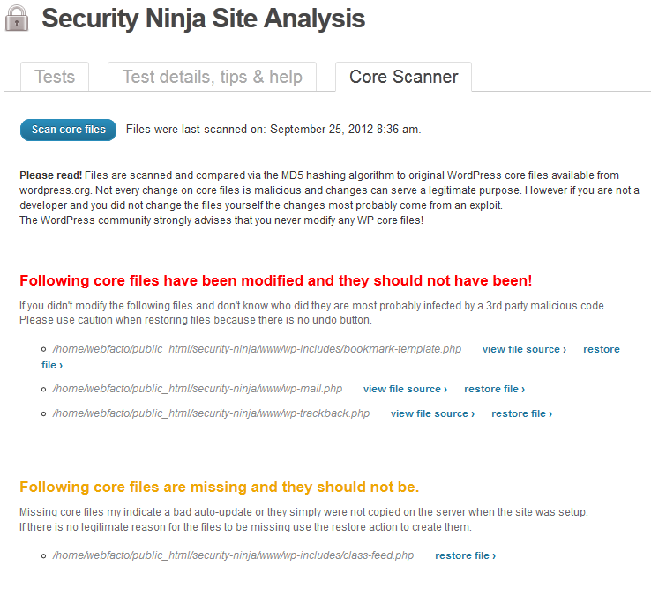651x603 pixels.
Task: Open the Tests tab
Action: coord(55,77)
